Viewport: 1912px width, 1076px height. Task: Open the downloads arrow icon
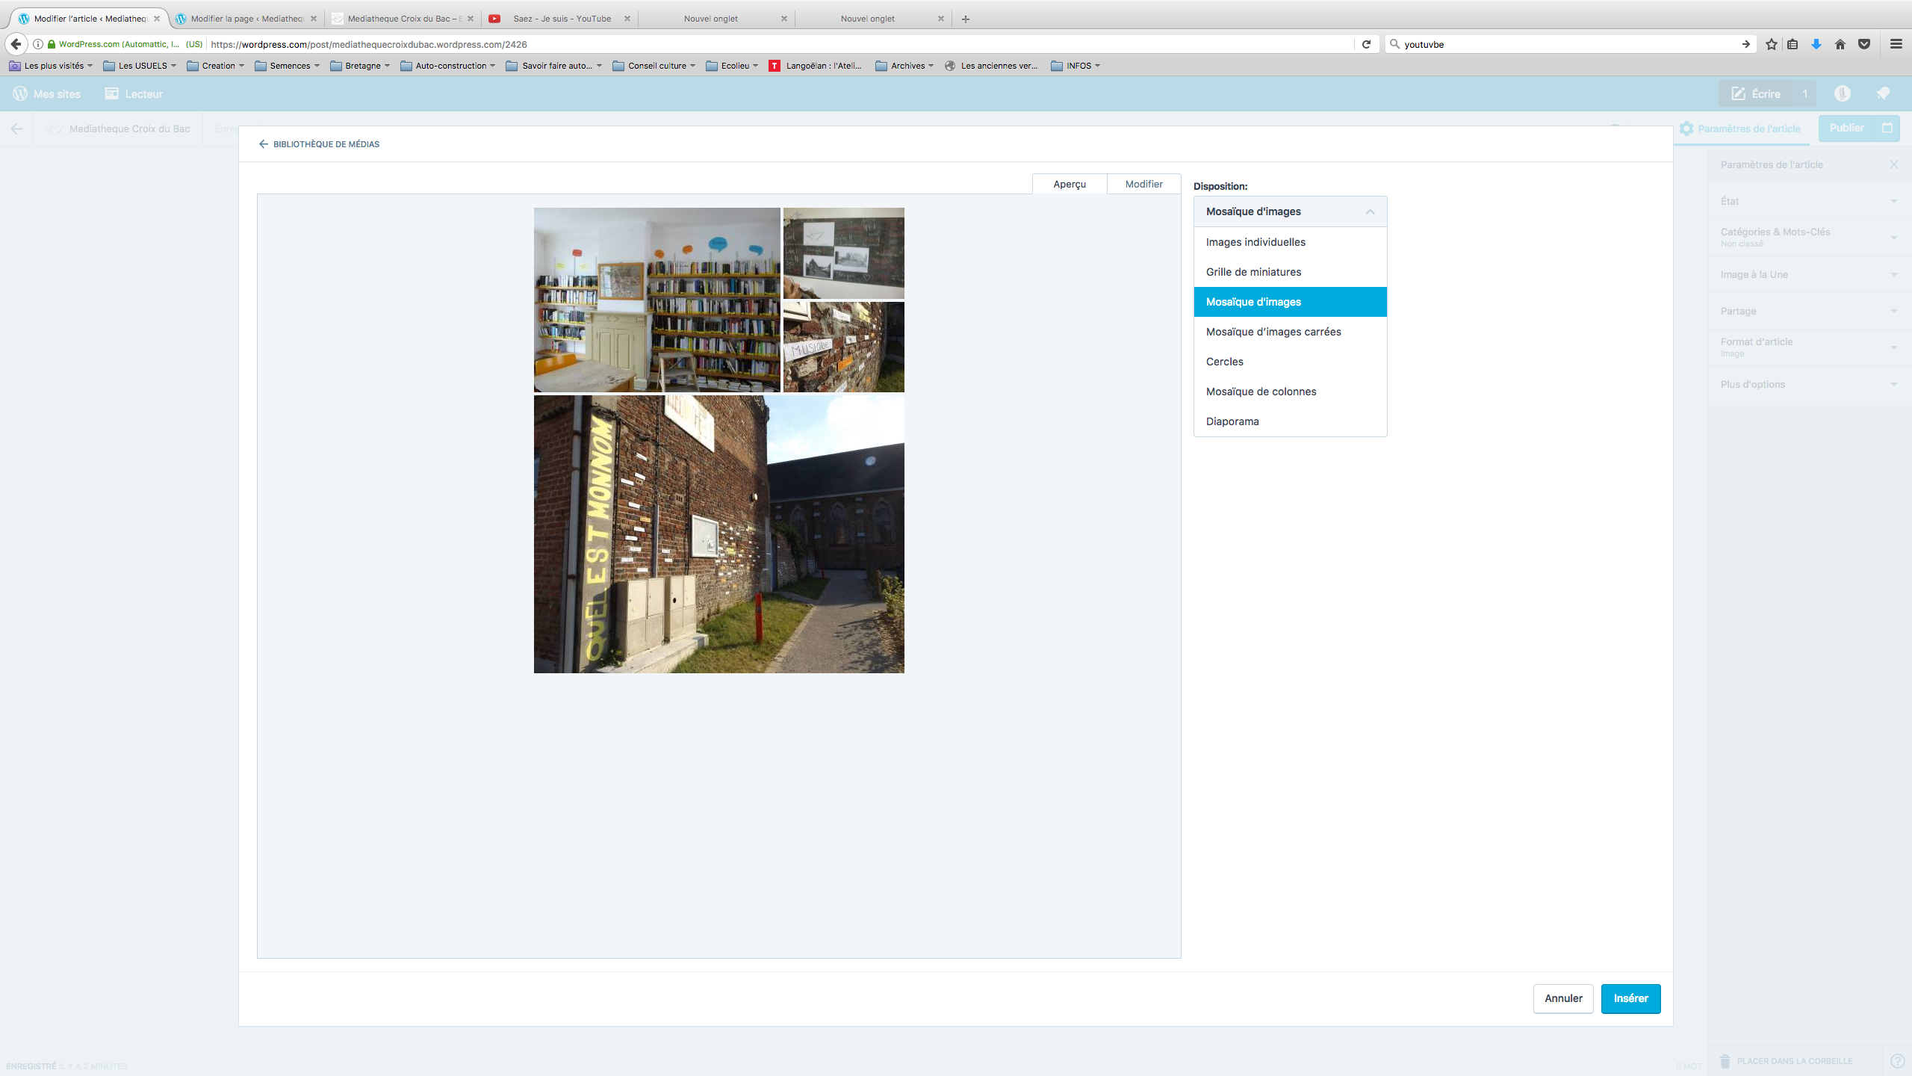pos(1816,44)
